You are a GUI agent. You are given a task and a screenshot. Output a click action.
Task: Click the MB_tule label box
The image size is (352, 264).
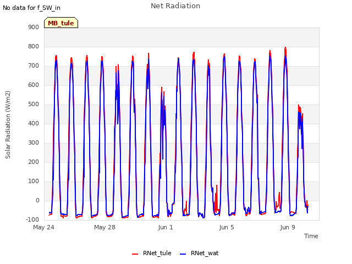(61, 23)
